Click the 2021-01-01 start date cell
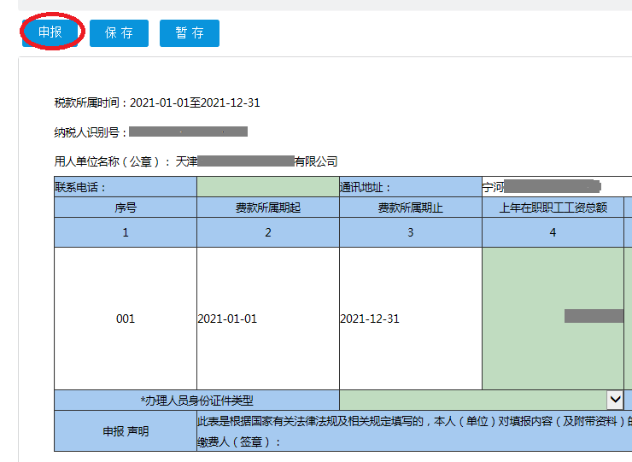This screenshot has height=462, width=632. [x=267, y=319]
